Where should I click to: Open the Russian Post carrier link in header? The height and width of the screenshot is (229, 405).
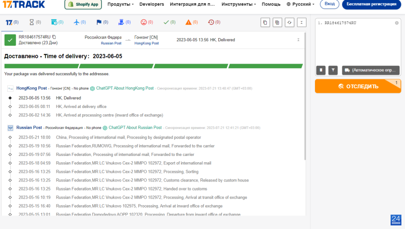coord(111,43)
